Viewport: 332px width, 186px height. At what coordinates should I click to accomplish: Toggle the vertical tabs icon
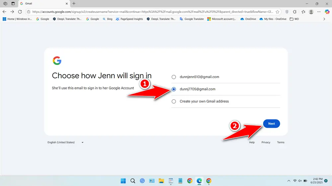(13, 4)
